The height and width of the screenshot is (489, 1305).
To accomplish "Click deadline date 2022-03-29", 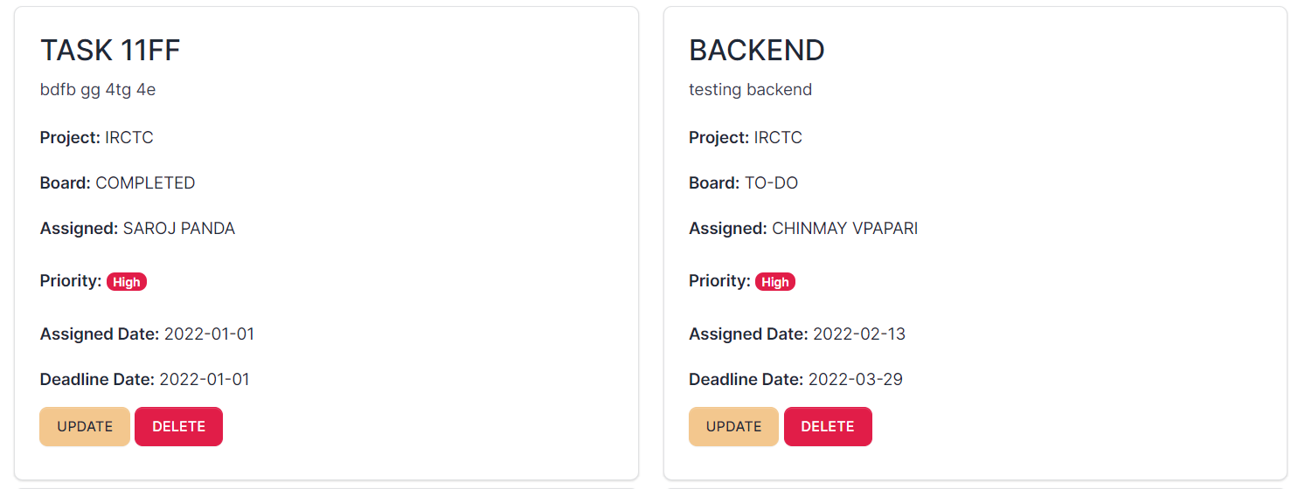I will pyautogui.click(x=856, y=380).
